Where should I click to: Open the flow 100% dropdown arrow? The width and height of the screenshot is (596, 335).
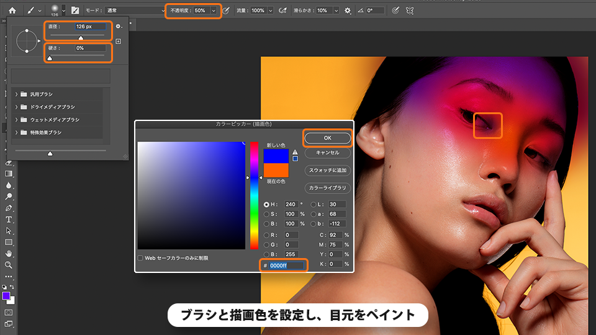pos(271,11)
